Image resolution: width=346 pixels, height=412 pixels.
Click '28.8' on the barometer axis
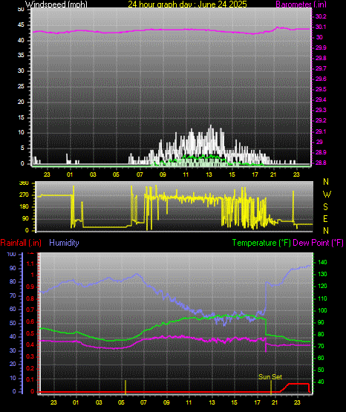[x=321, y=163]
